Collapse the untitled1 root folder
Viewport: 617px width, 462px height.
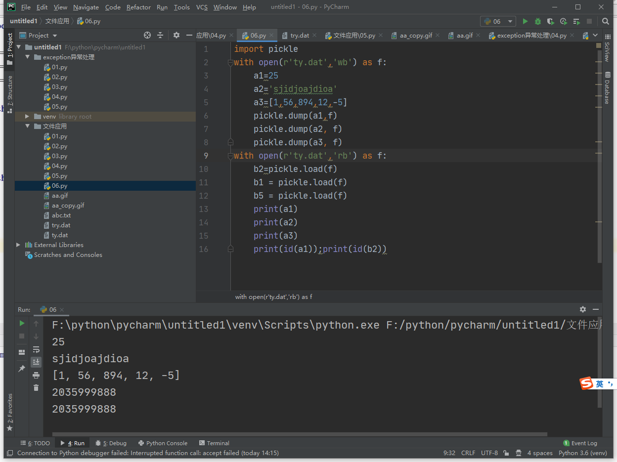(x=19, y=47)
